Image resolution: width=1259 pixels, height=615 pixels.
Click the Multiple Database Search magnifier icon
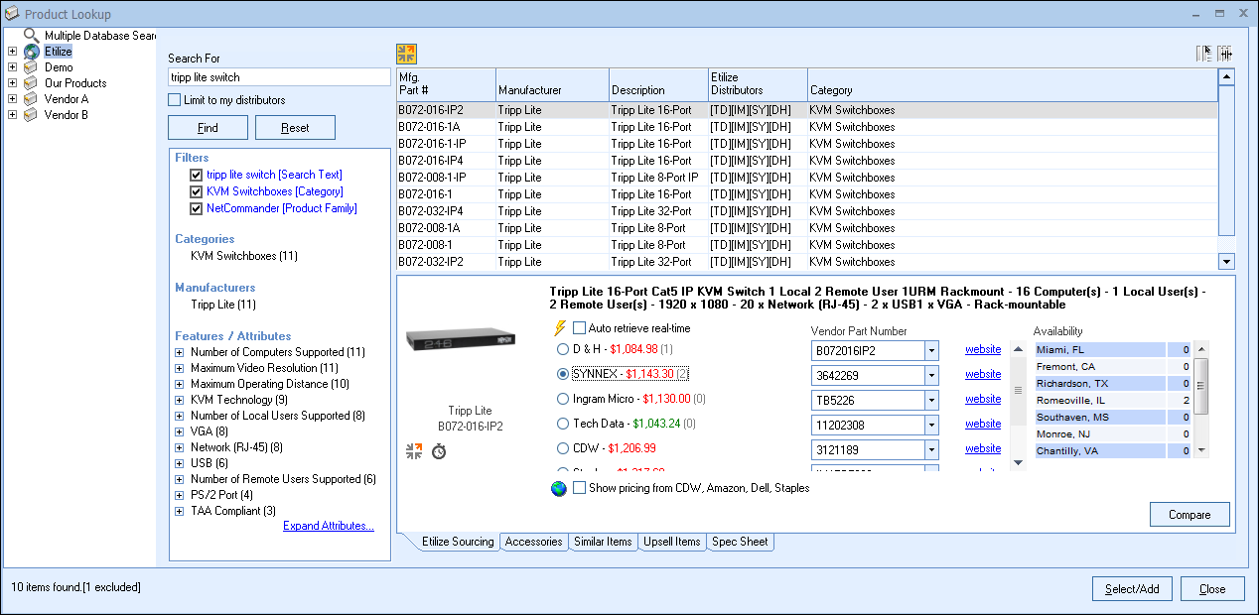(x=32, y=36)
